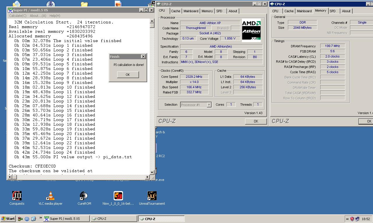Open the Processor #1 selection dropdown
This screenshot has height=223, width=373.
tap(209, 105)
